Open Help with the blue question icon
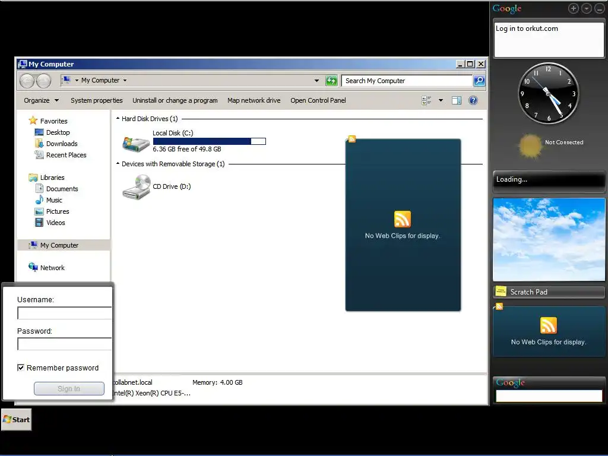This screenshot has width=608, height=456. [473, 100]
